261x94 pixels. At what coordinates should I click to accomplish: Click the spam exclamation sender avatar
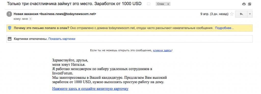click(9, 14)
